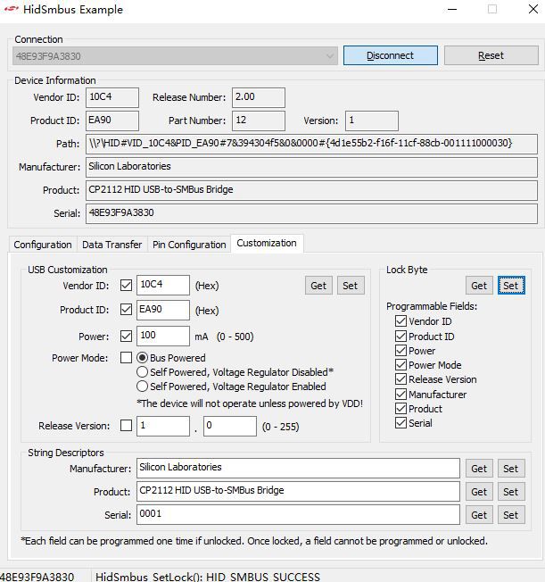Switch to the Data Transfer tab
The width and height of the screenshot is (545, 582).
[x=112, y=245]
